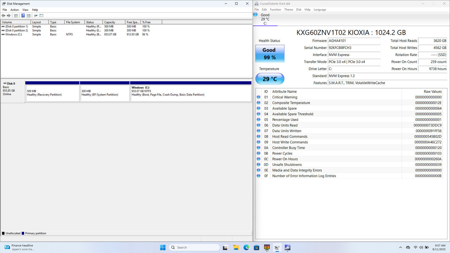Select the Good 29 °C C: disk tab
The height and width of the screenshot is (253, 450).
pyautogui.click(x=265, y=19)
